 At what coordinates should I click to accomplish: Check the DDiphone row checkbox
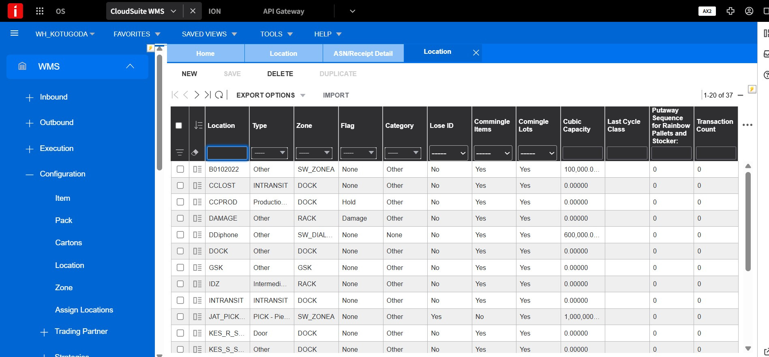pos(180,235)
